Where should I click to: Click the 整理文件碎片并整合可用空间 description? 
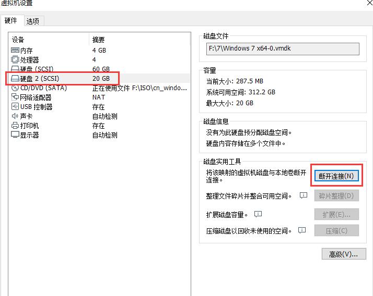click(249, 196)
